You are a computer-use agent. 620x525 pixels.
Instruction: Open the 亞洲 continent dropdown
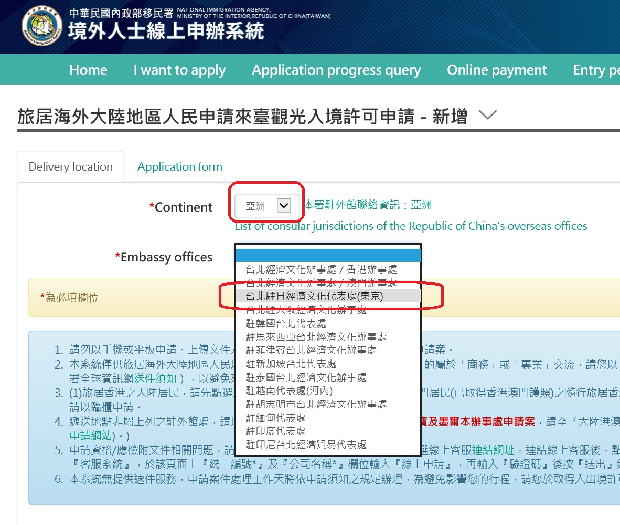(x=266, y=206)
